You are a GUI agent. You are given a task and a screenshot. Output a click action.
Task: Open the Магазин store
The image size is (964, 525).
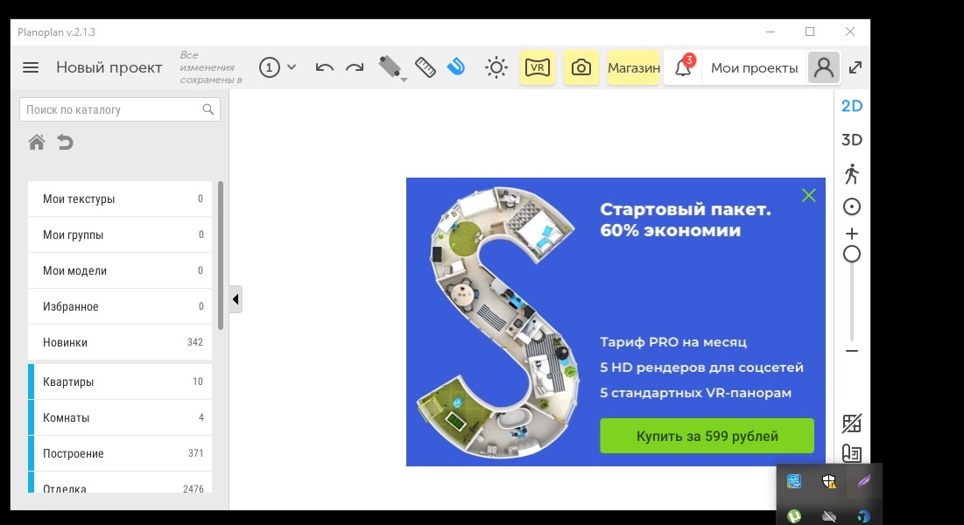point(633,67)
